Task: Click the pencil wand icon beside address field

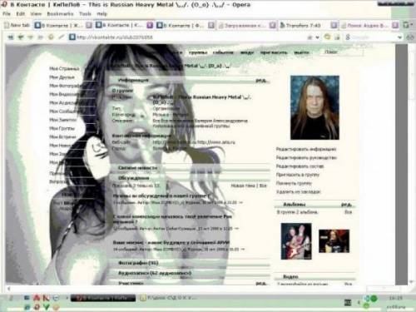Action: (62, 37)
